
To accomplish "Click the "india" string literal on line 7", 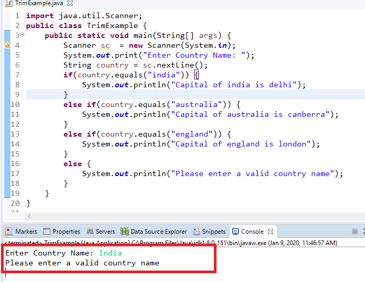I will [x=164, y=75].
